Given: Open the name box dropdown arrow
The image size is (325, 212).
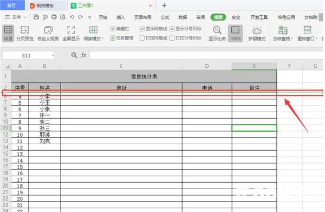Looking at the screenshot, I should (x=53, y=55).
